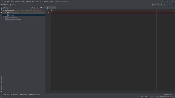Click the helloWorld breadcrumb in navigation bar

click(5, 5)
